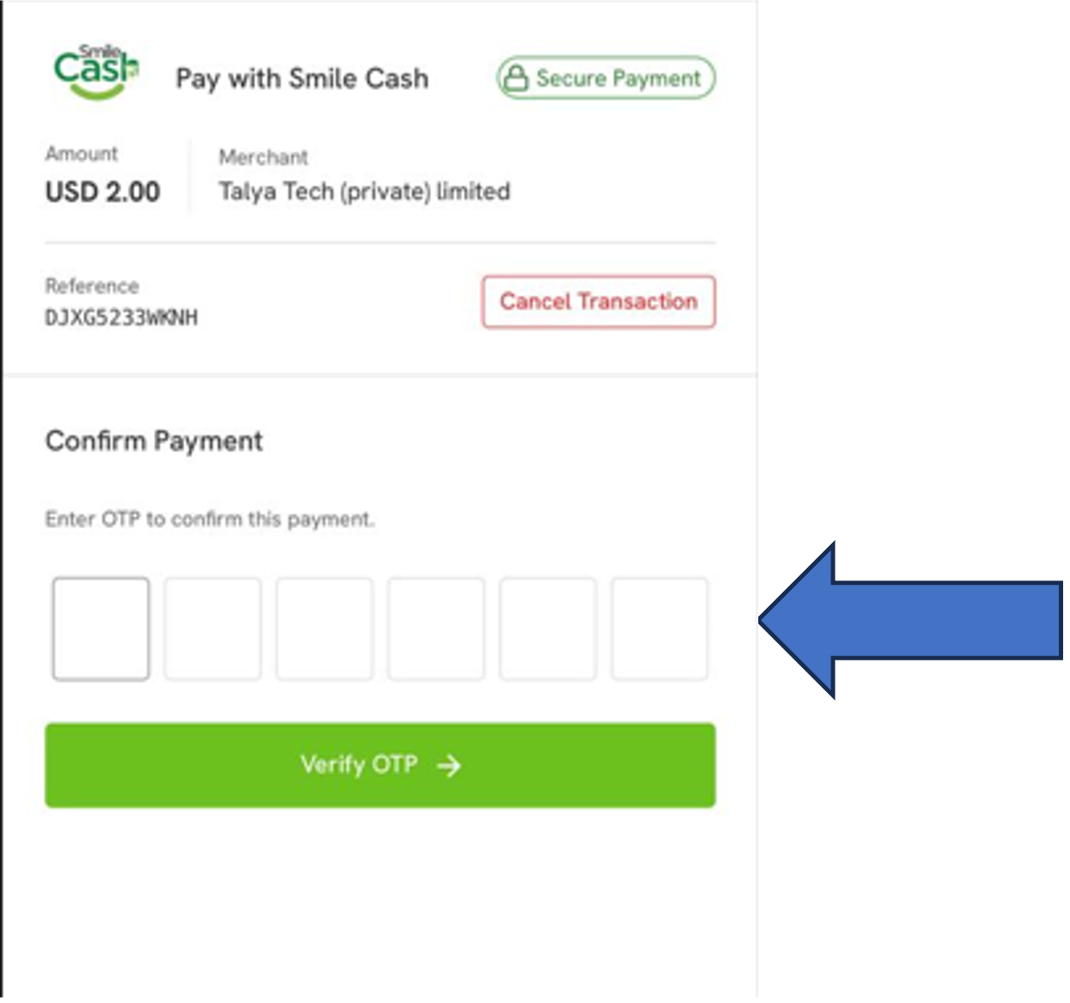This screenshot has width=1070, height=1003.
Task: Click the padlock icon in Secure Payment badge
Action: pos(515,78)
